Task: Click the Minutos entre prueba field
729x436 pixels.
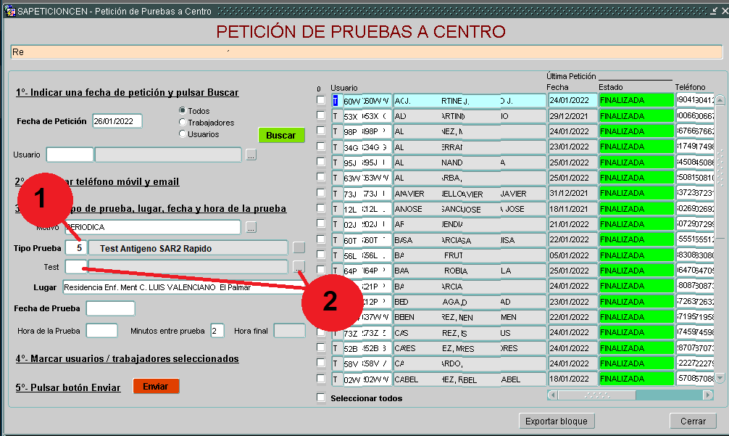Action: click(217, 331)
